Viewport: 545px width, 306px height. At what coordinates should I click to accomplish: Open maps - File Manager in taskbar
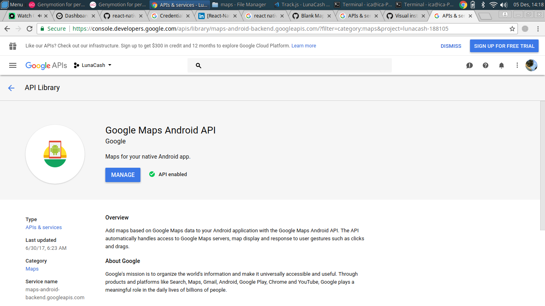tap(240, 5)
